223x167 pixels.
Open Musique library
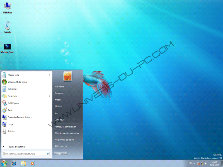[x=58, y=106]
